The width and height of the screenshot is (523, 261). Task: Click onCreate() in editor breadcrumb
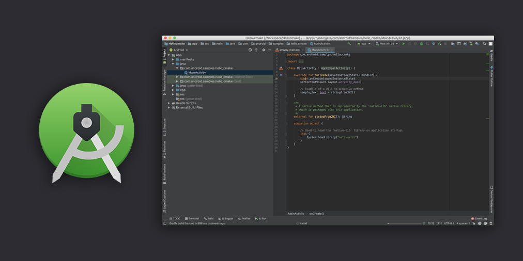[x=316, y=214]
